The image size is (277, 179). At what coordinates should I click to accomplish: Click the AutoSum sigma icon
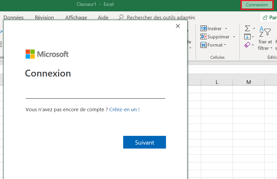pyautogui.click(x=247, y=28)
